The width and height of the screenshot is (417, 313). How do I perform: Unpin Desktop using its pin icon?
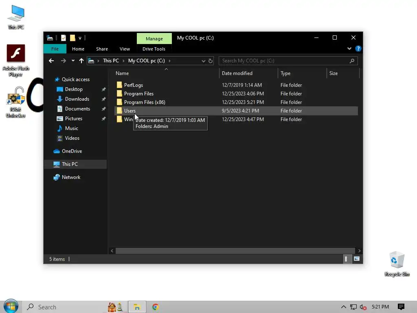(103, 89)
